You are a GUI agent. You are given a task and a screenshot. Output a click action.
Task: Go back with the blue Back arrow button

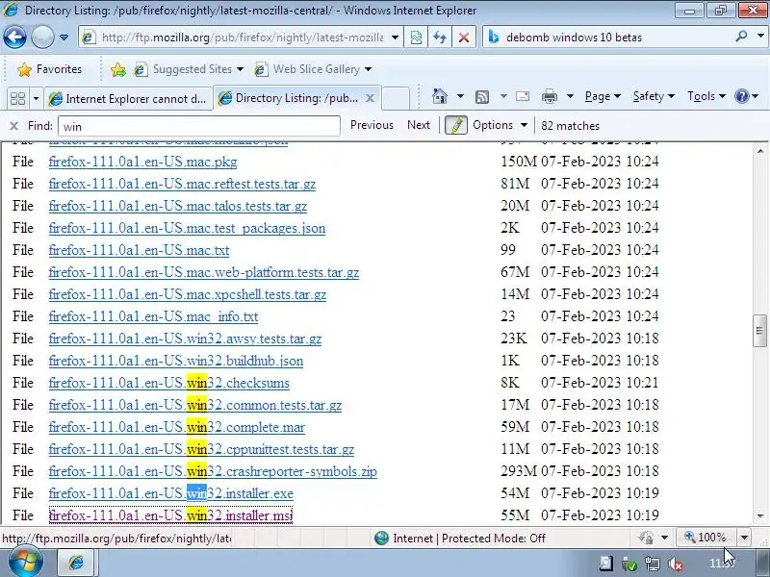(14, 37)
